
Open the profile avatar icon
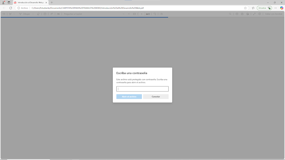coord(3,2)
